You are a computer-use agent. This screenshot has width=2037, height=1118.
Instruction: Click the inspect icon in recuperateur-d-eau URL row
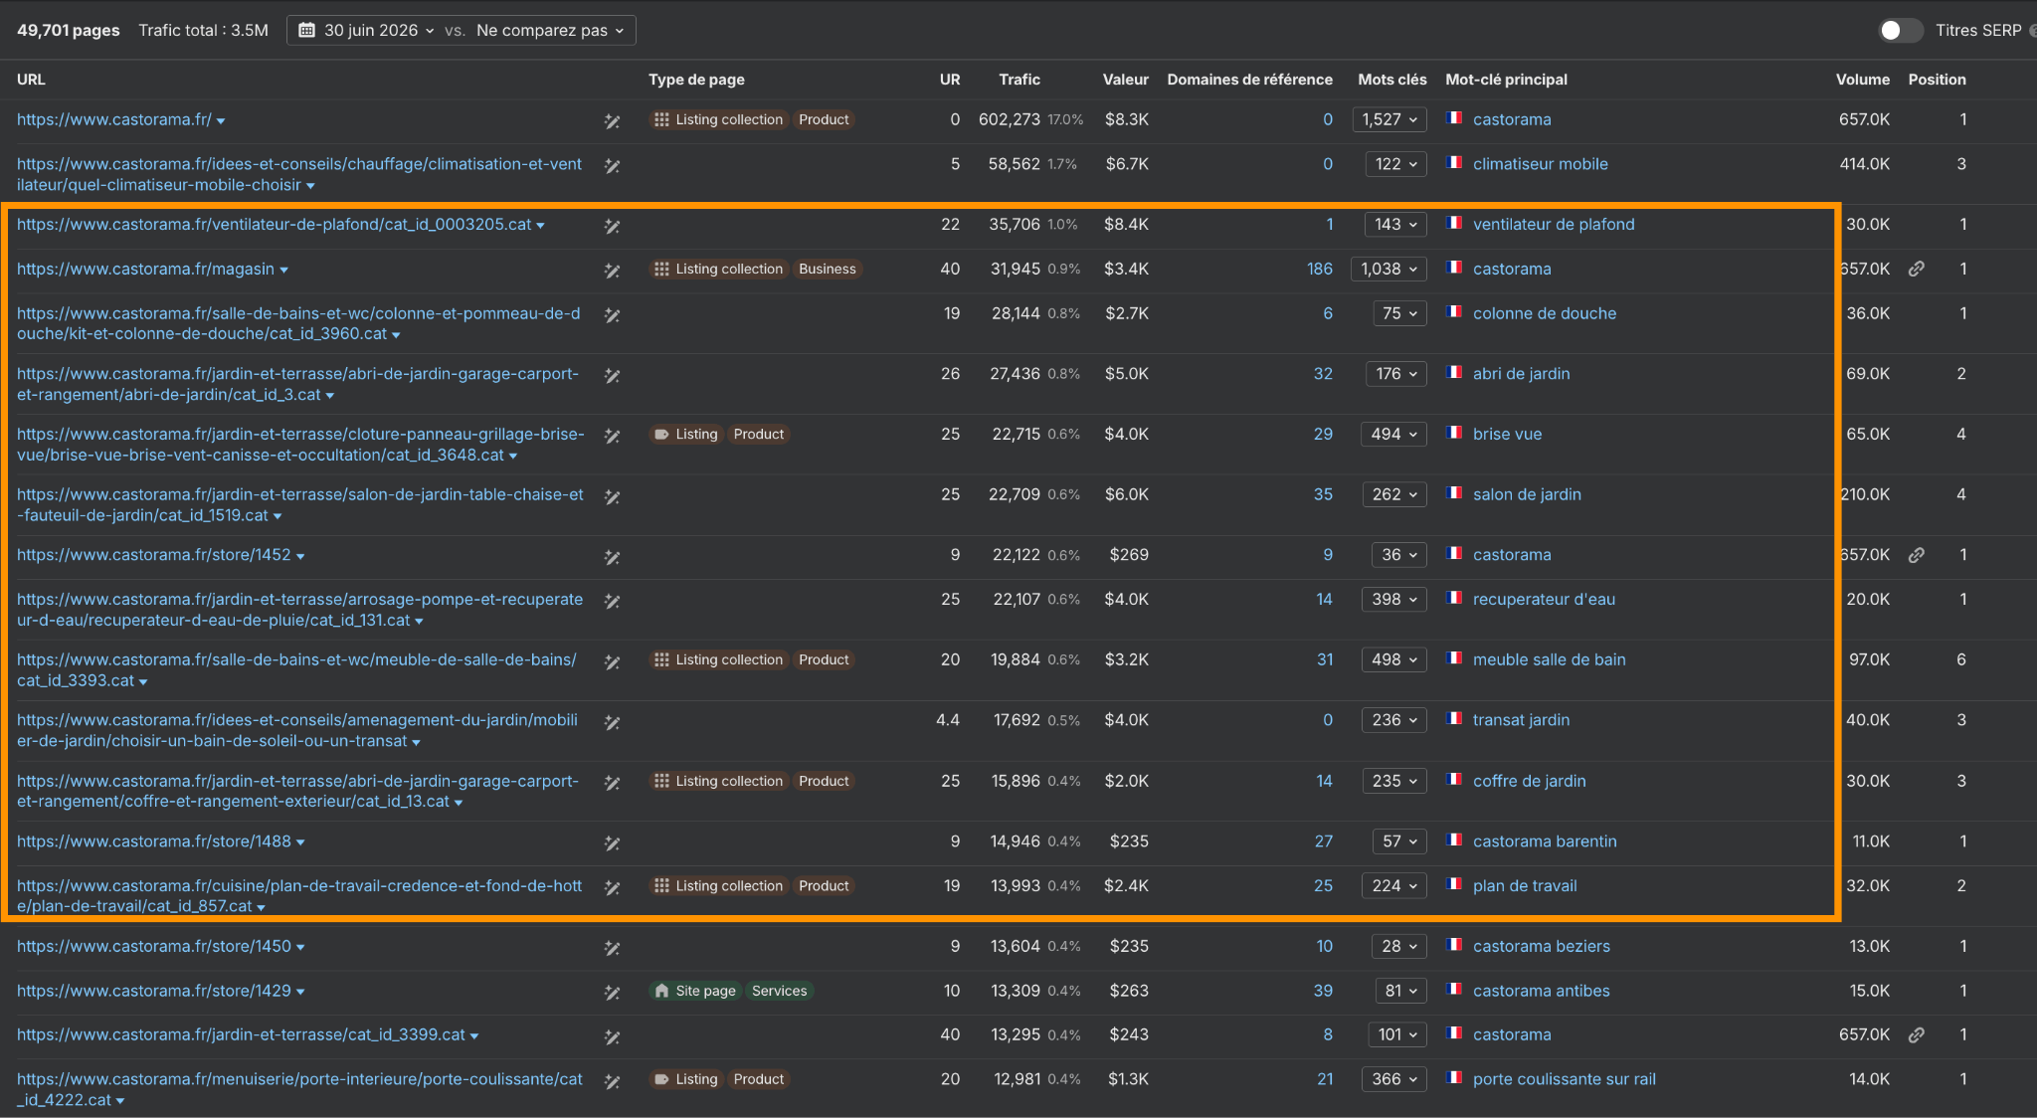pyautogui.click(x=612, y=601)
